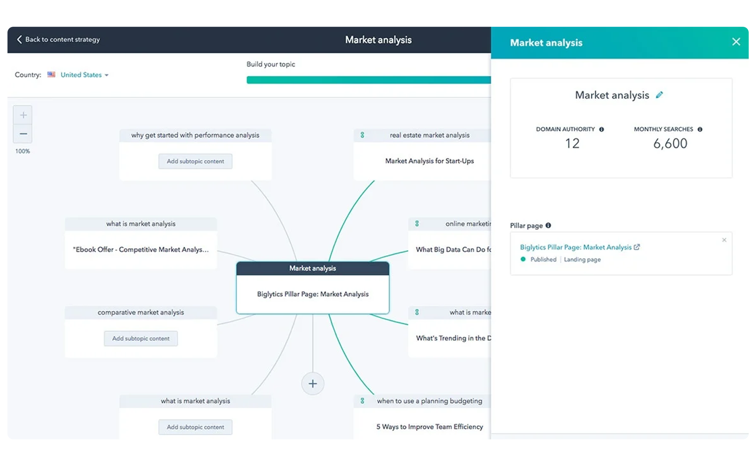The width and height of the screenshot is (755, 472).
Task: Open 5 Ways to Improve Team Efficiency
Action: coord(429,427)
